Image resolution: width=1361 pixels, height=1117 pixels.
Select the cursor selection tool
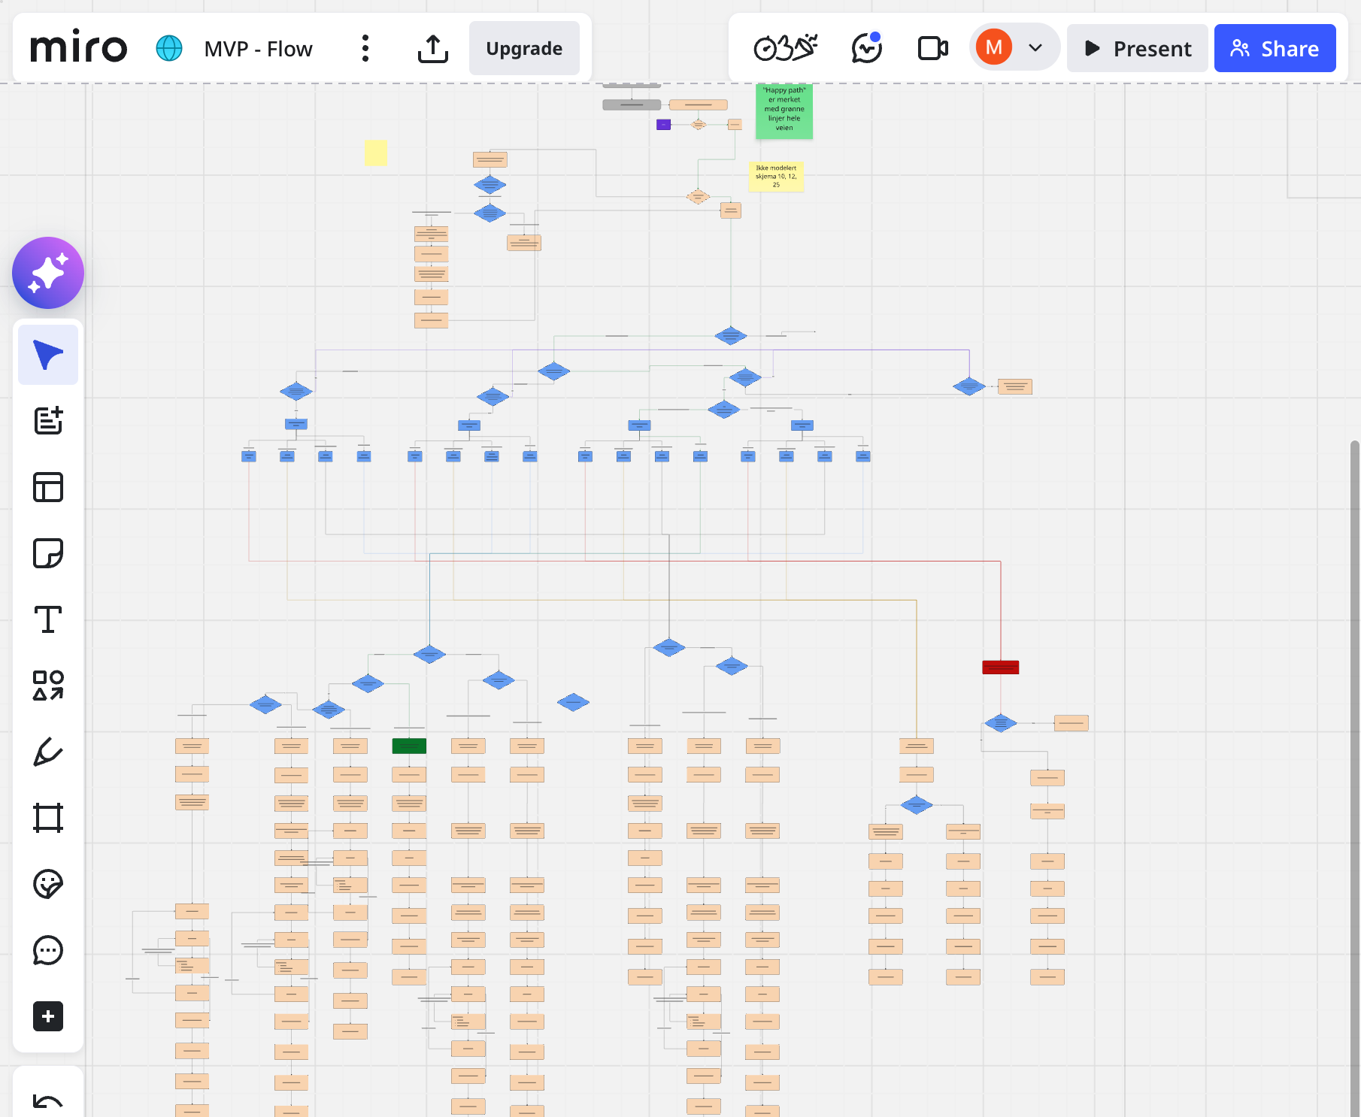coord(48,355)
